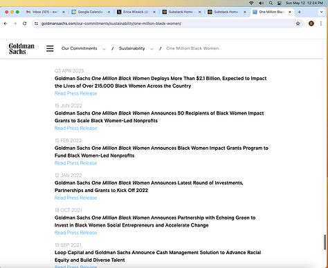Expand the Sustainability chevron
The width and height of the screenshot is (328, 268).
pos(152,48)
